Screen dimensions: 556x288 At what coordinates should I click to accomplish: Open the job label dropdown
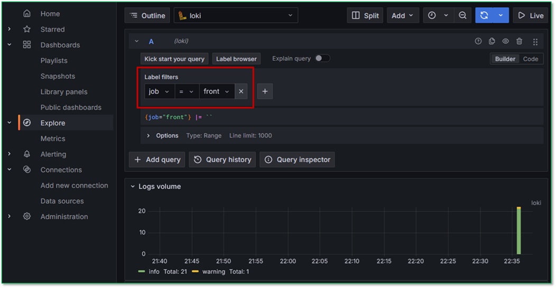pos(159,91)
